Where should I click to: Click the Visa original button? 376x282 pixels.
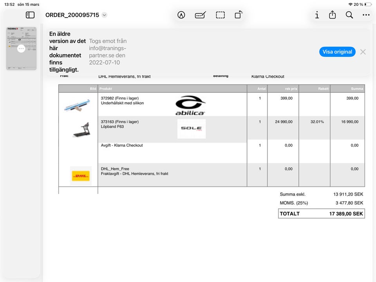[x=337, y=52]
